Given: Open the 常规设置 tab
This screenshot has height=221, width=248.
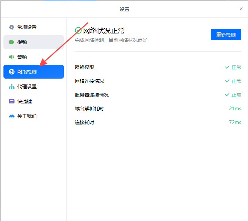Looking at the screenshot, I should pyautogui.click(x=33, y=27).
